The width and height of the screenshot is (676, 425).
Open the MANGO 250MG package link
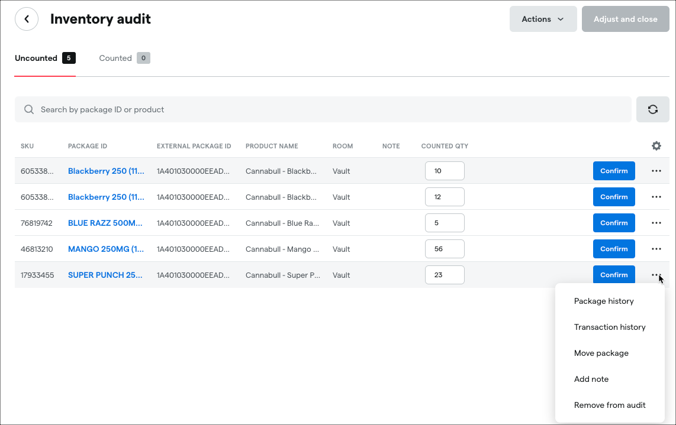(x=106, y=249)
